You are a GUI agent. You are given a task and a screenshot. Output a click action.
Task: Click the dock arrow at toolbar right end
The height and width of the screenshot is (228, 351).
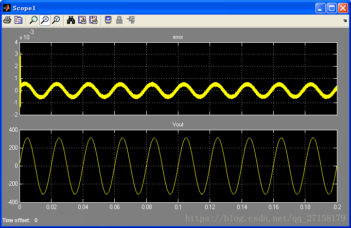pos(345,20)
